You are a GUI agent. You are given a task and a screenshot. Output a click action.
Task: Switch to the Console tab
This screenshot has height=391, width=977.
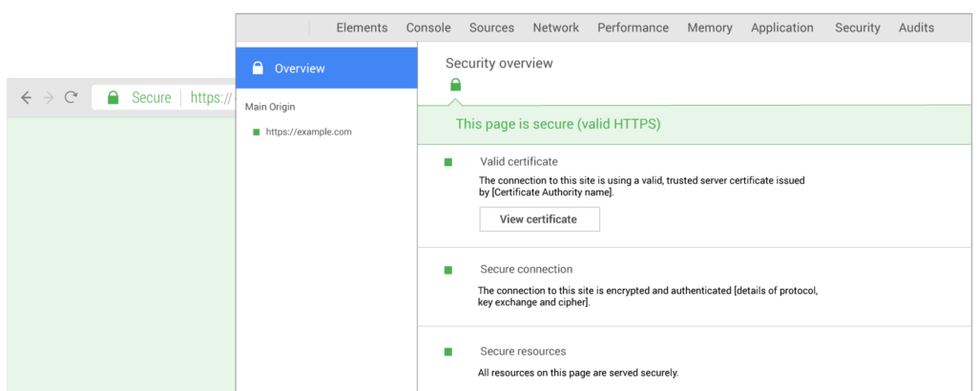[x=428, y=28]
